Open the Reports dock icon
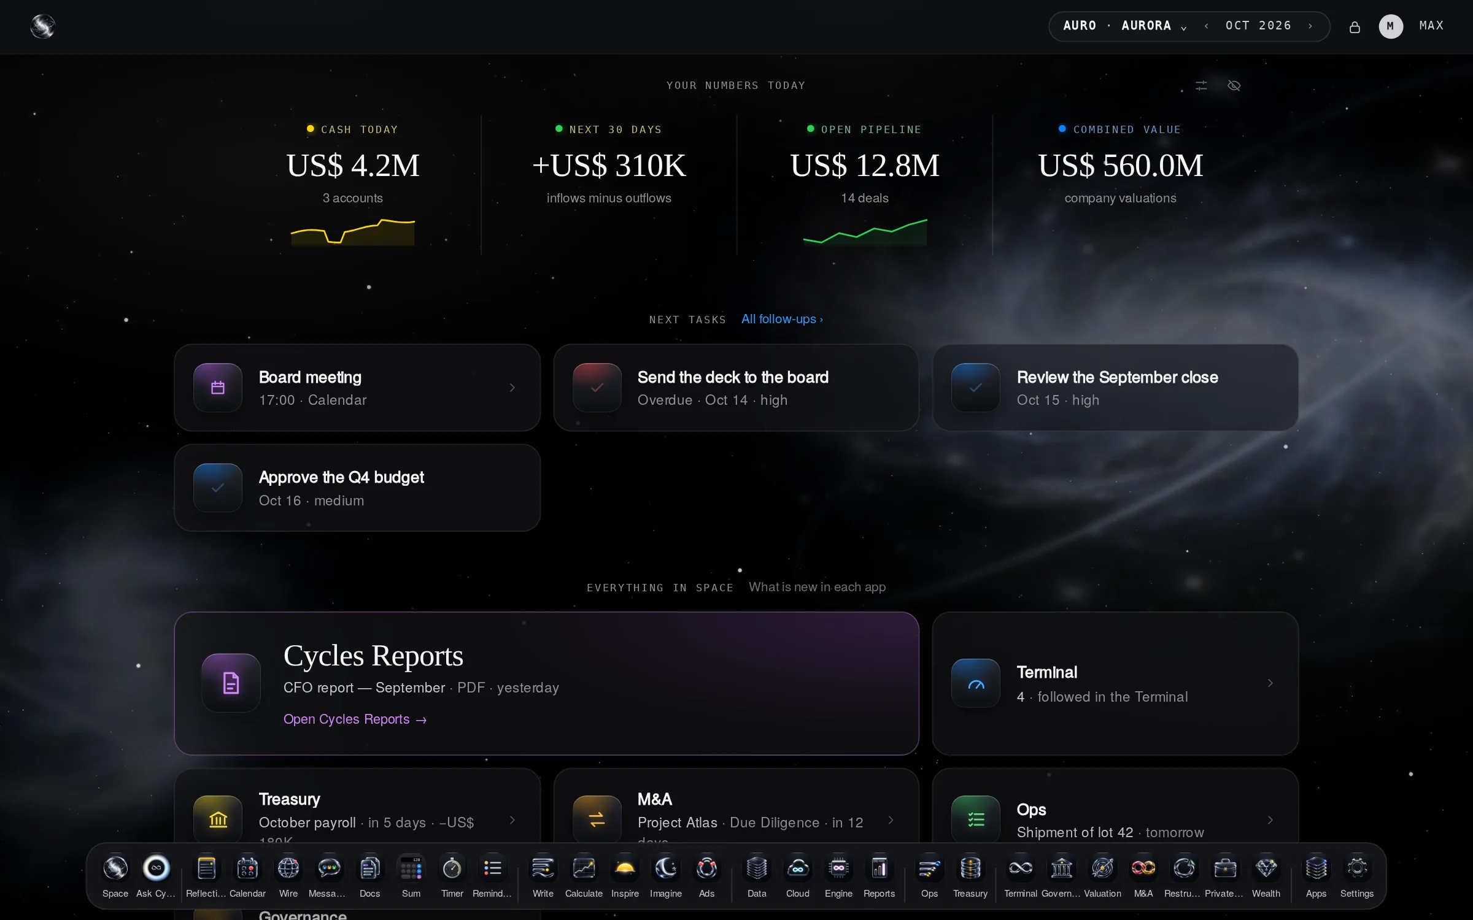This screenshot has width=1473, height=920. 879,868
